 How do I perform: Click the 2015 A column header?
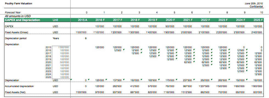tap(83, 20)
